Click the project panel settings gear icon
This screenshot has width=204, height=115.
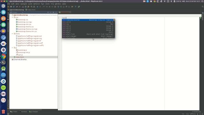pos(54,12)
